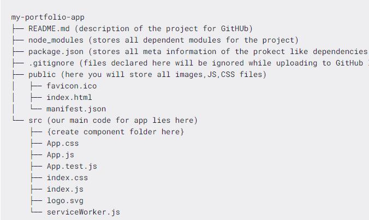Select the public folder entry

tap(42, 75)
